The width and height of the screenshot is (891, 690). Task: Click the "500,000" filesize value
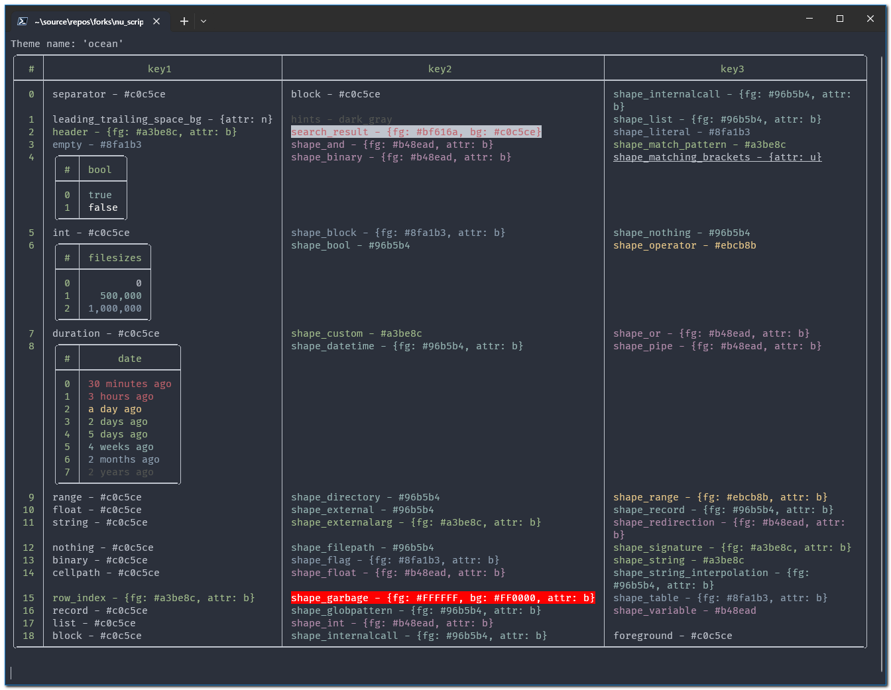click(x=121, y=296)
